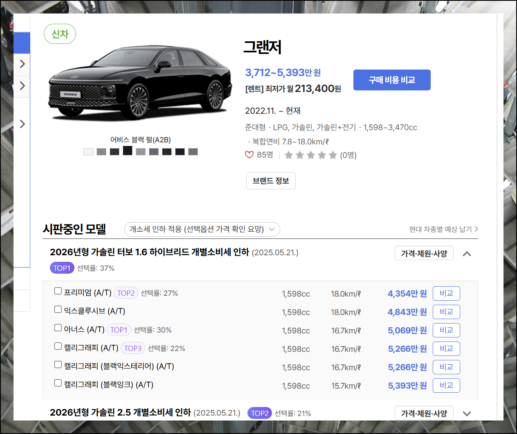Click the 구매 비용 비교 button
This screenshot has width=517, height=434.
tap(392, 80)
